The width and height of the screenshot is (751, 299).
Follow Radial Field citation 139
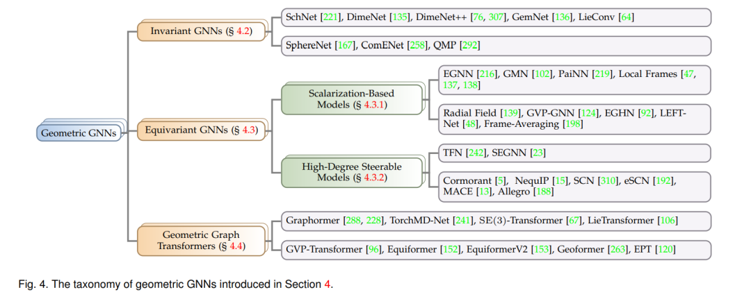tap(510, 113)
